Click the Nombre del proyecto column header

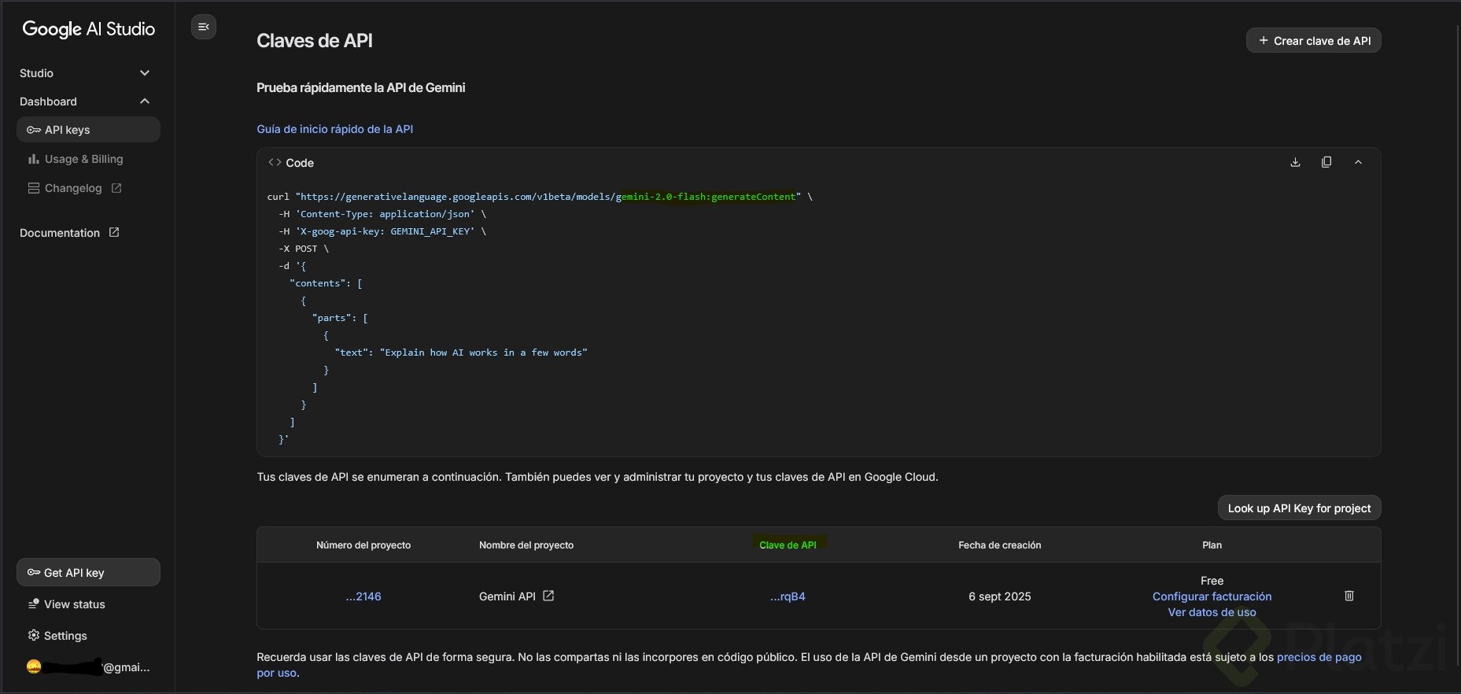[526, 545]
